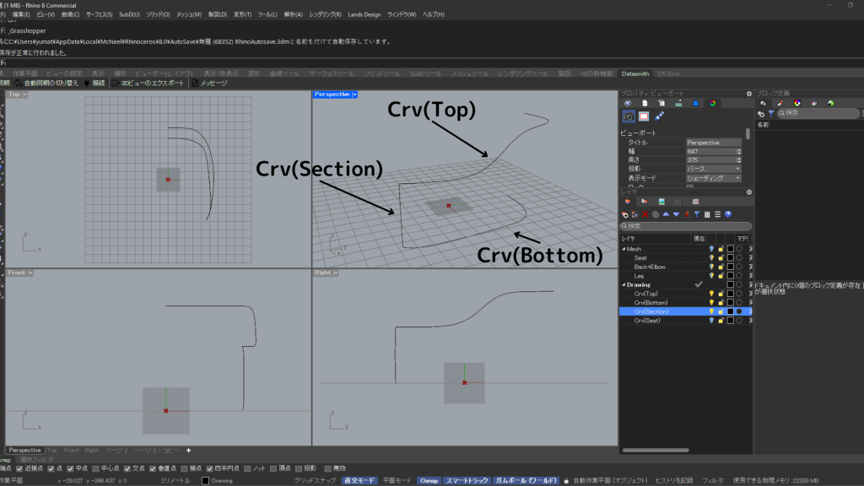Click the スマートトラック status bar button
Image resolution: width=864 pixels, height=486 pixels.
pos(467,480)
